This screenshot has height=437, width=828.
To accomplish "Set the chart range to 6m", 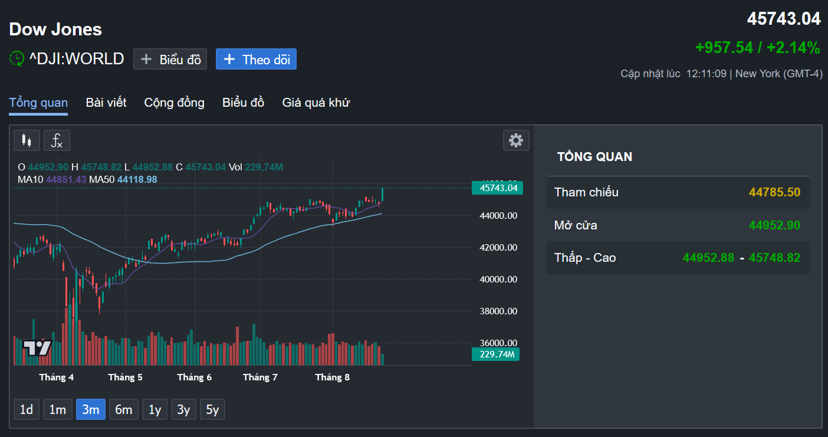I will 124,409.
